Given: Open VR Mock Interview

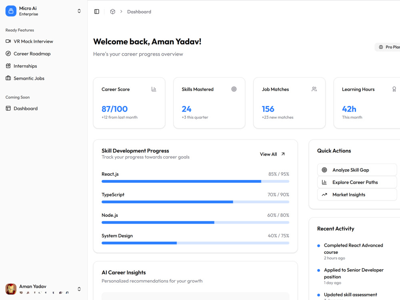Looking at the screenshot, I should [33, 41].
